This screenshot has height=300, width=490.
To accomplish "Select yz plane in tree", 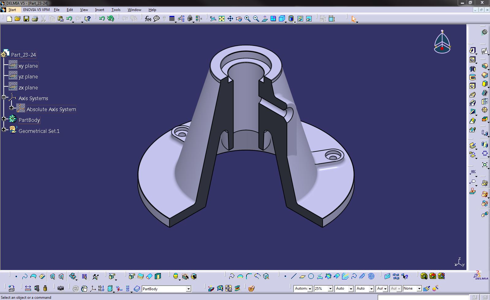I will 28,77.
